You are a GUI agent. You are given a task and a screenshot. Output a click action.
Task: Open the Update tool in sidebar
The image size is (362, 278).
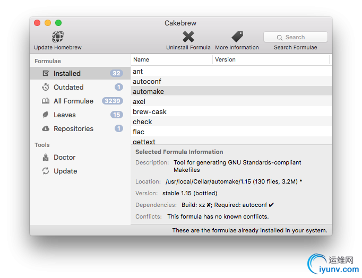(80, 171)
